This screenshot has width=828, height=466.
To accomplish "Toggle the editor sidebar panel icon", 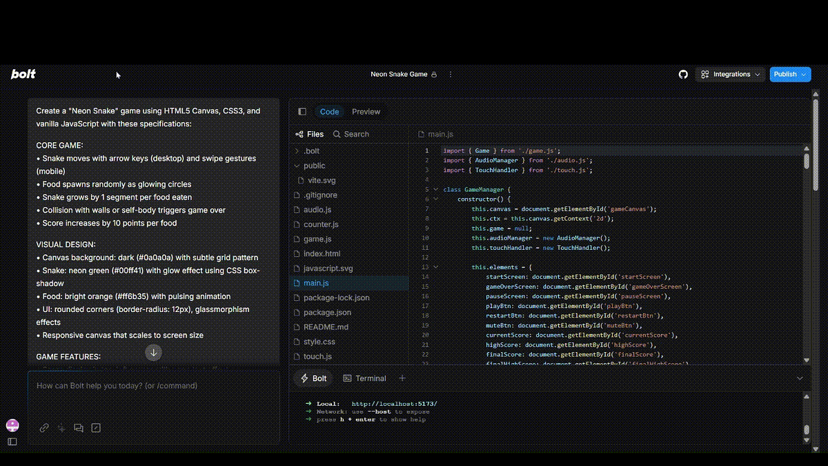I will pyautogui.click(x=302, y=111).
